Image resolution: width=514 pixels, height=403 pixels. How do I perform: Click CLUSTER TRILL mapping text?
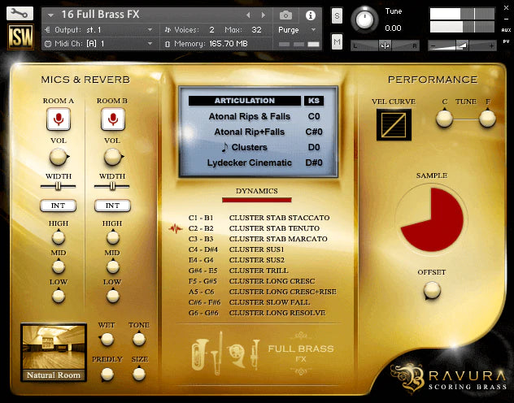point(259,271)
